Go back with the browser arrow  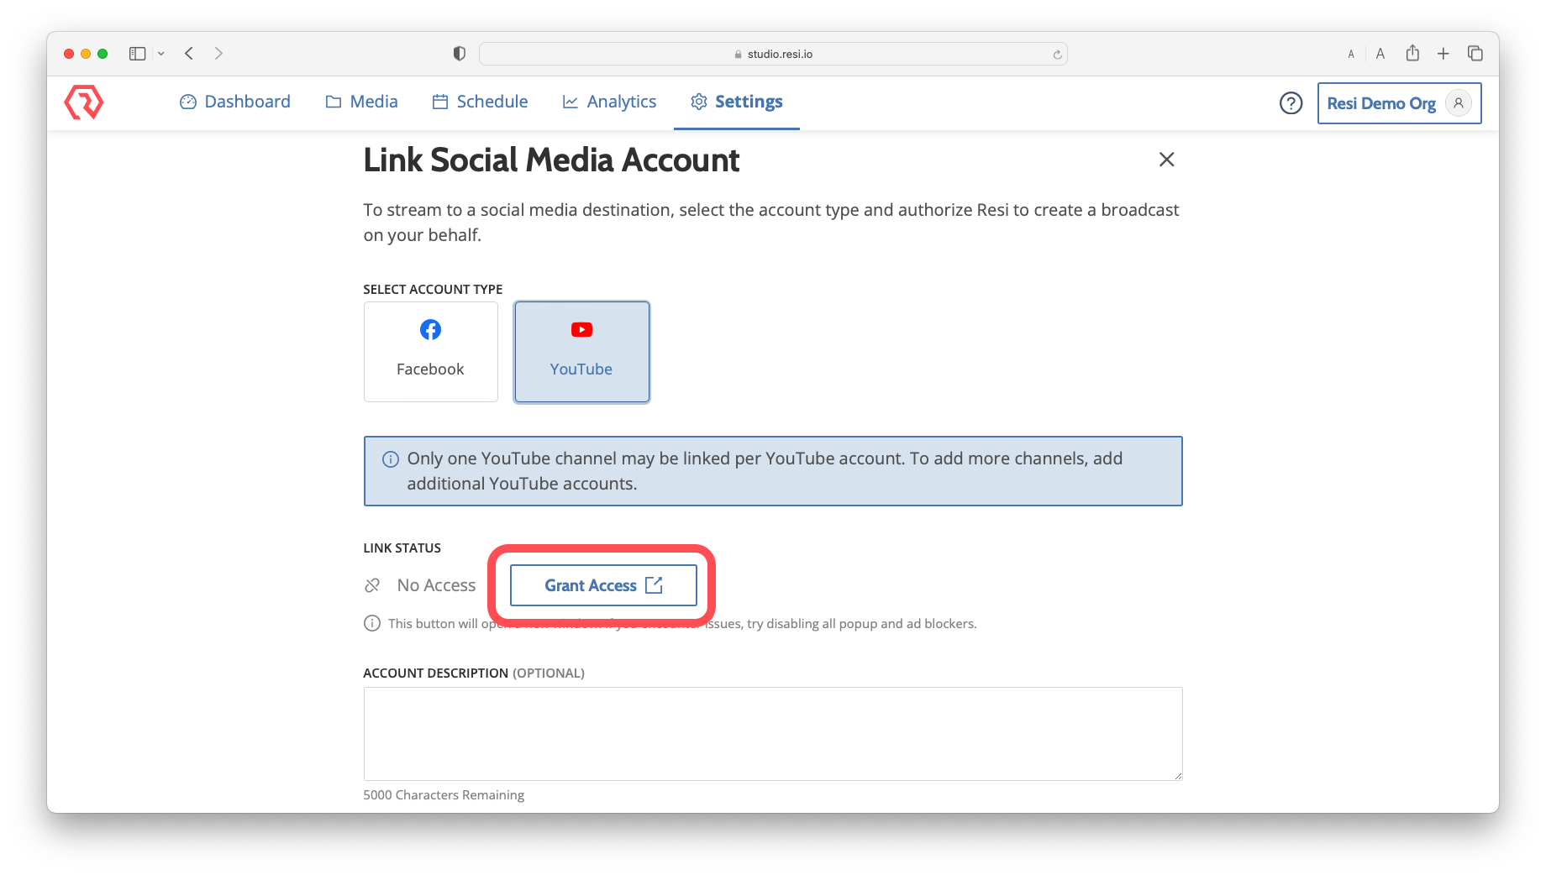(x=190, y=54)
